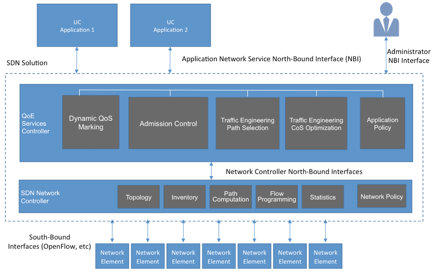This screenshot has height=273, width=432.
Task: Click the Path Computation module
Action: [x=230, y=197]
